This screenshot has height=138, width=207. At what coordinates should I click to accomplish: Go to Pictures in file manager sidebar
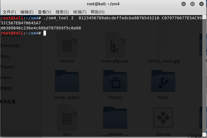(x=7, y=67)
